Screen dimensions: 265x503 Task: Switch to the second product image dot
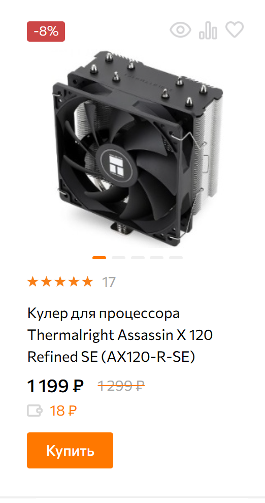click(x=119, y=258)
